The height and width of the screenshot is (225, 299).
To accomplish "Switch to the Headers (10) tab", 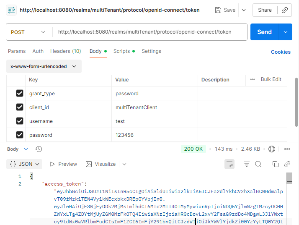I will click(x=65, y=51).
